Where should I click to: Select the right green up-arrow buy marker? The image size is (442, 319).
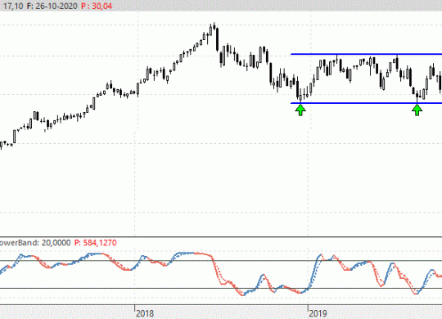click(417, 110)
